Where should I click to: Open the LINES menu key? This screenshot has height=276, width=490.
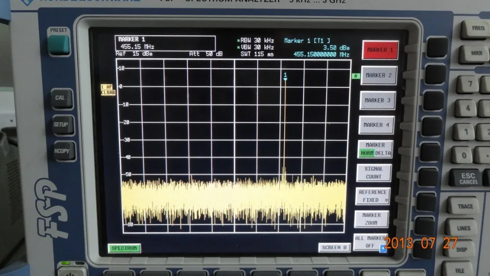(x=462, y=227)
